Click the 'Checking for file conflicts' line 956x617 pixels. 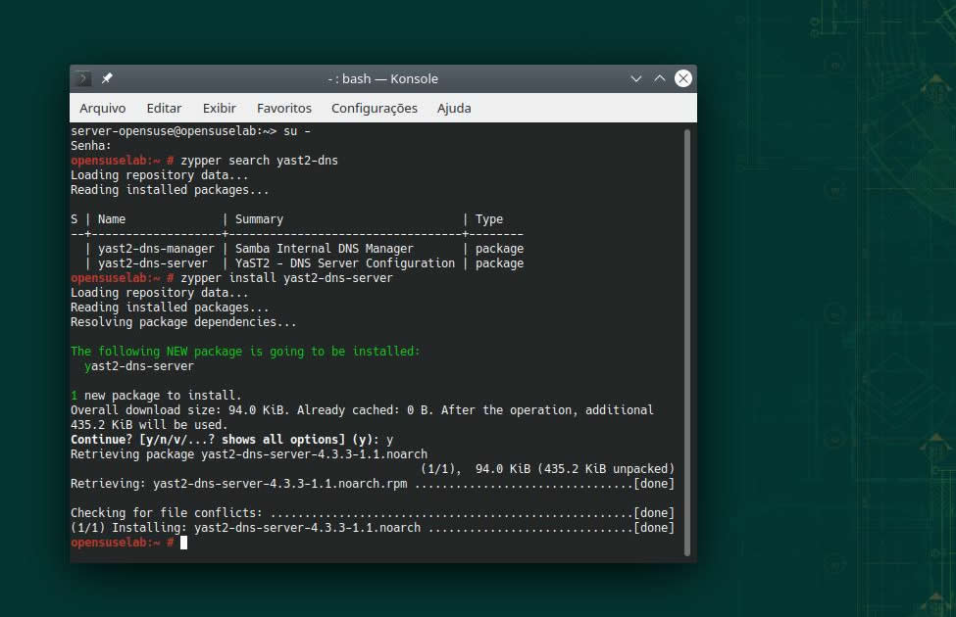(372, 513)
